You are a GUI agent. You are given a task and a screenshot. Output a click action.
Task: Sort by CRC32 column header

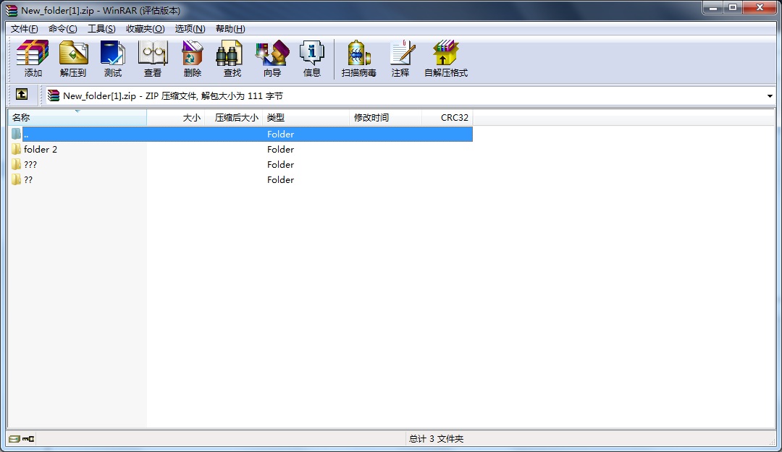point(447,118)
